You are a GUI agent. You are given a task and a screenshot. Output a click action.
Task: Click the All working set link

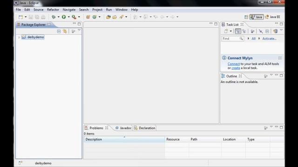click(x=253, y=39)
